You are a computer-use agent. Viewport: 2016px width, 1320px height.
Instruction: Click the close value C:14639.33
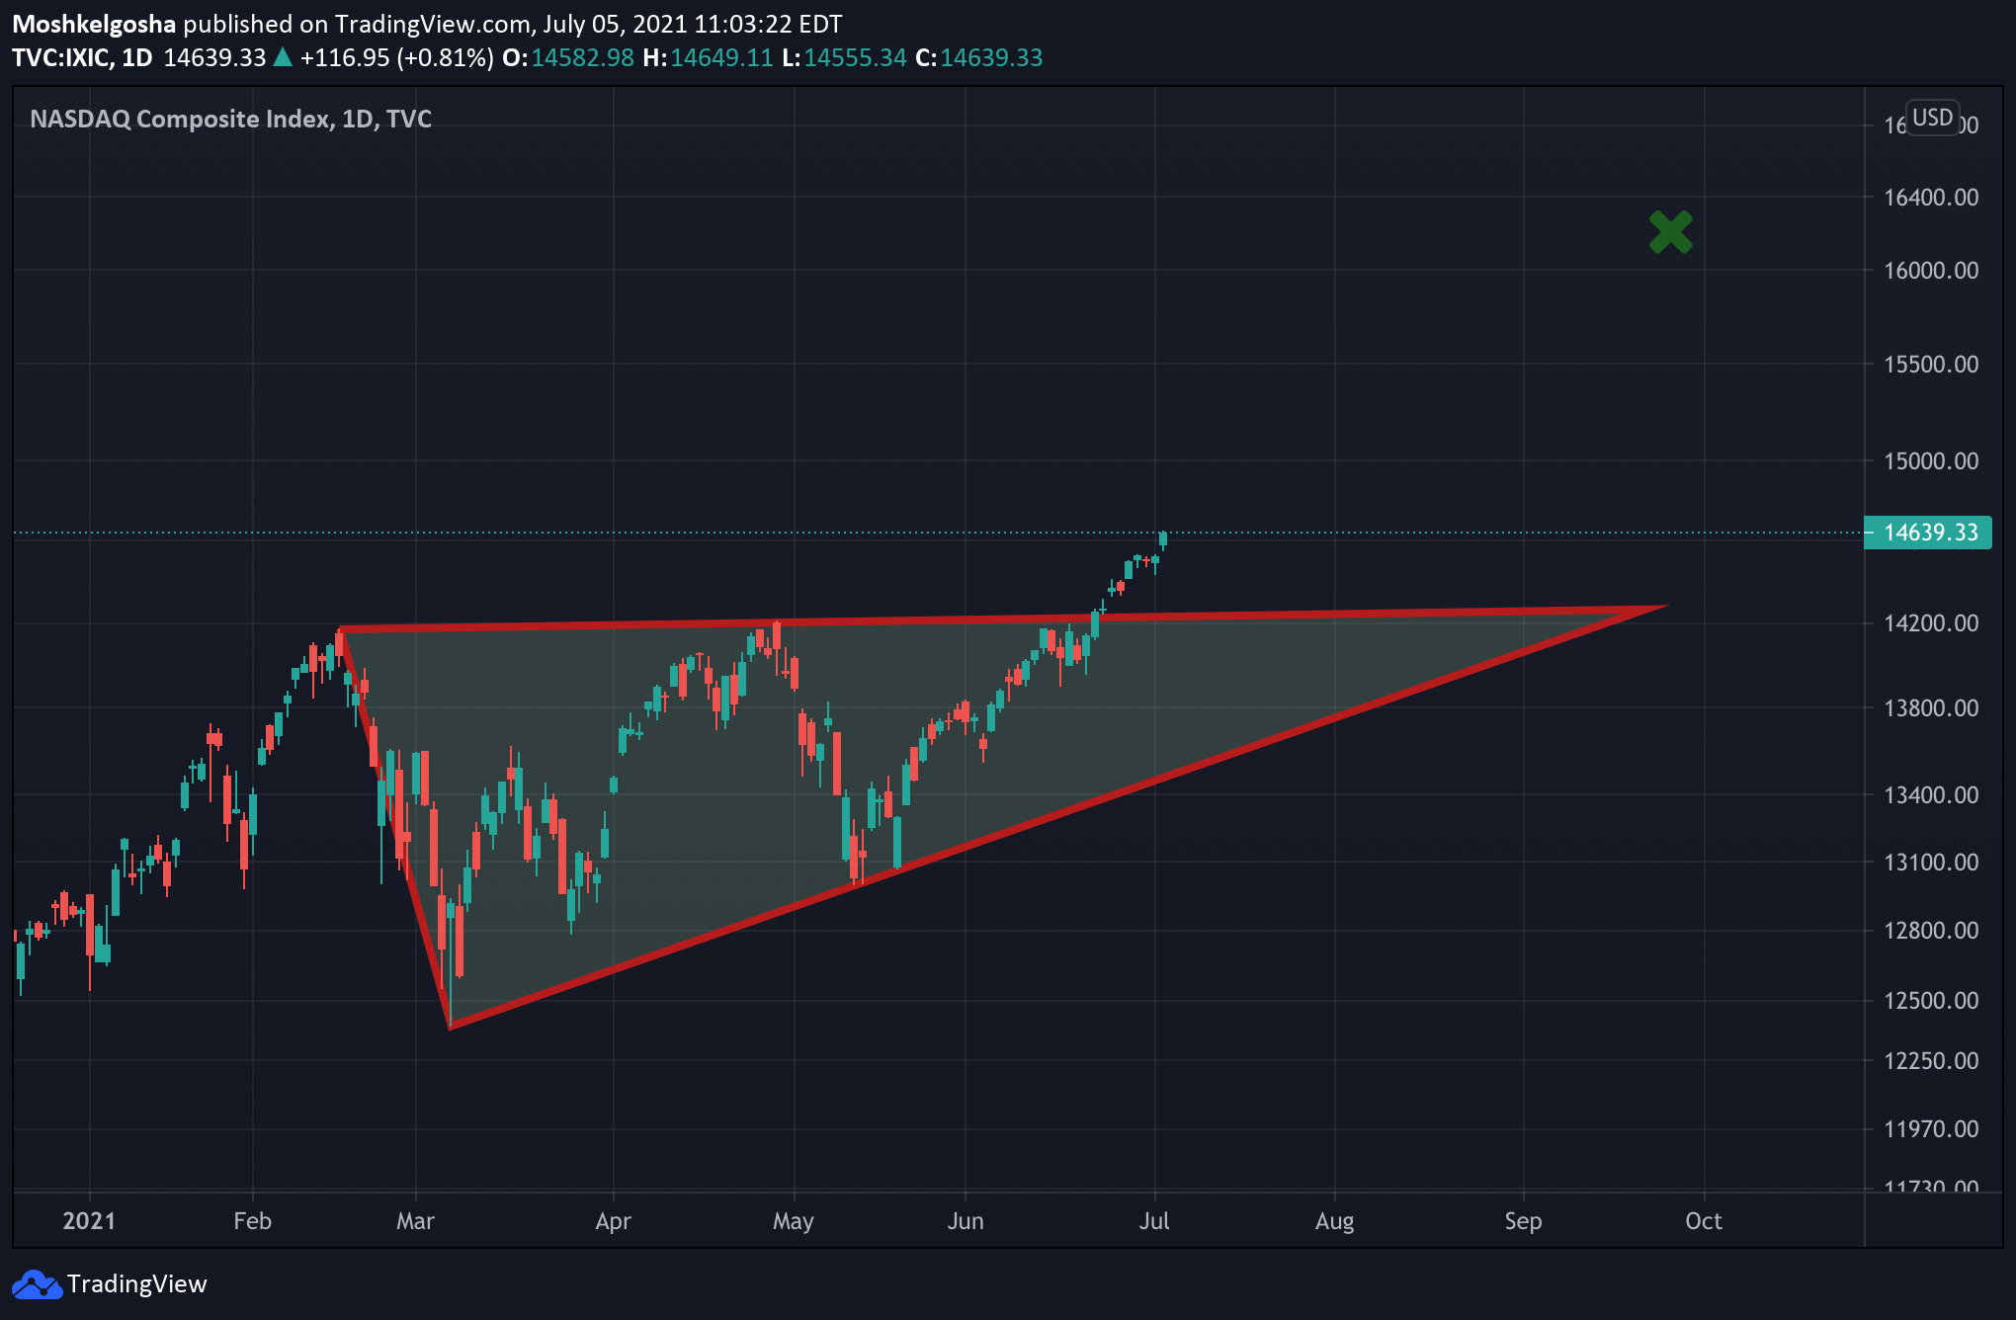pyautogui.click(x=979, y=58)
